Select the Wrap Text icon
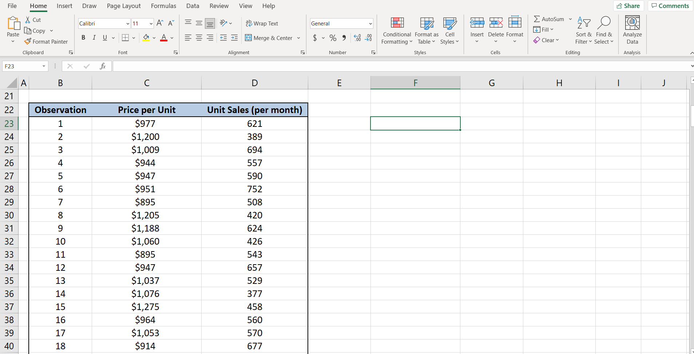 [262, 23]
